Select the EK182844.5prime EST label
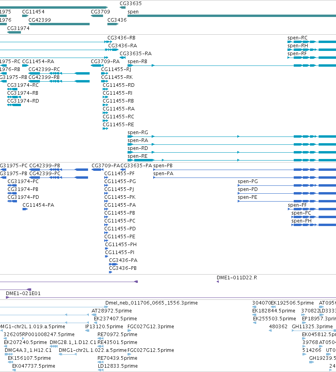Screen dimensions: 336x372 pyautogui.click(x=274, y=311)
